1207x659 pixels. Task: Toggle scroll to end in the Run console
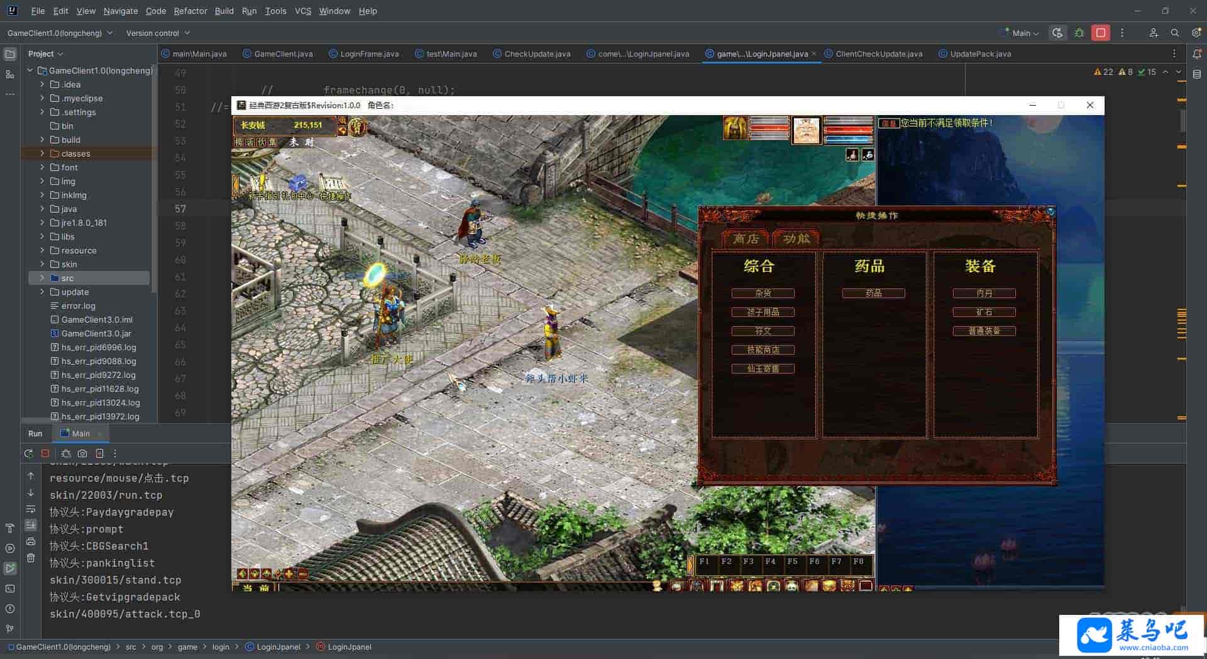tap(31, 525)
